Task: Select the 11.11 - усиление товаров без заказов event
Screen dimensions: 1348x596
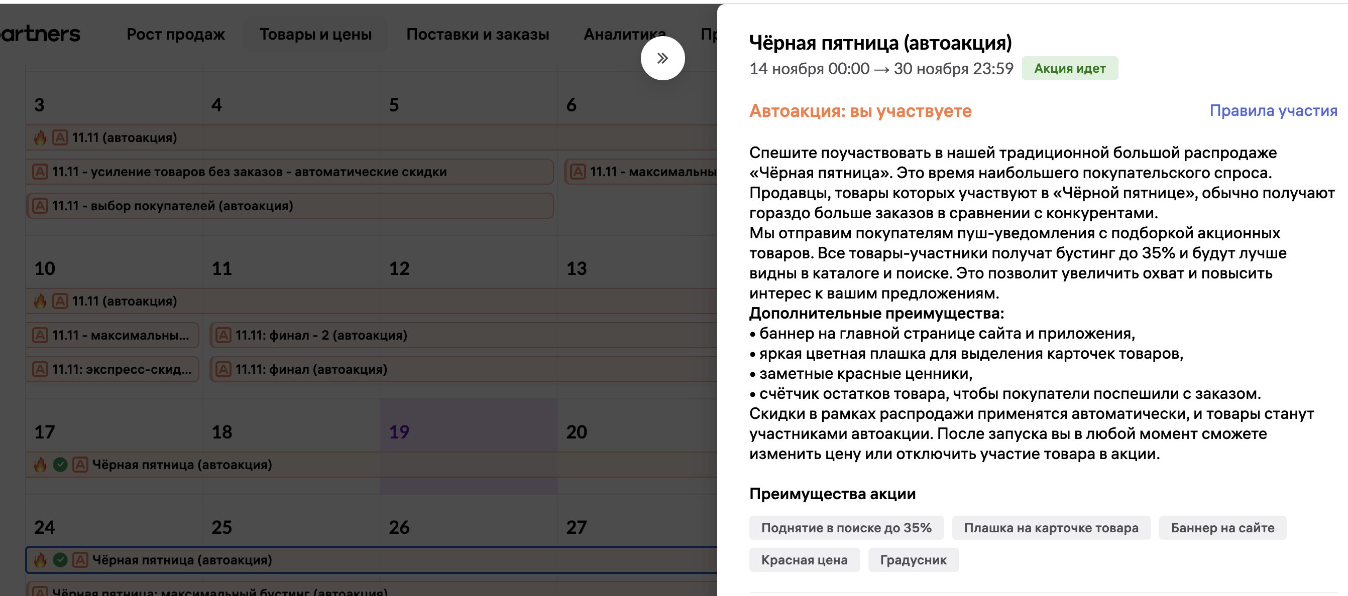Action: pos(249,172)
